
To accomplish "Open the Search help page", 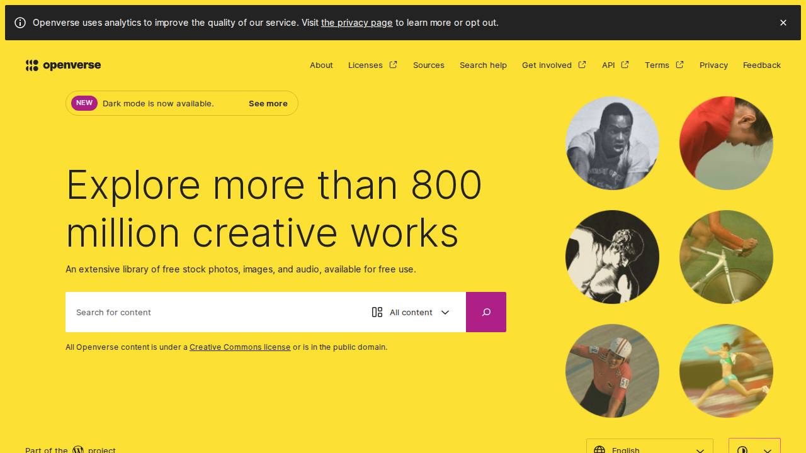I will pos(483,65).
